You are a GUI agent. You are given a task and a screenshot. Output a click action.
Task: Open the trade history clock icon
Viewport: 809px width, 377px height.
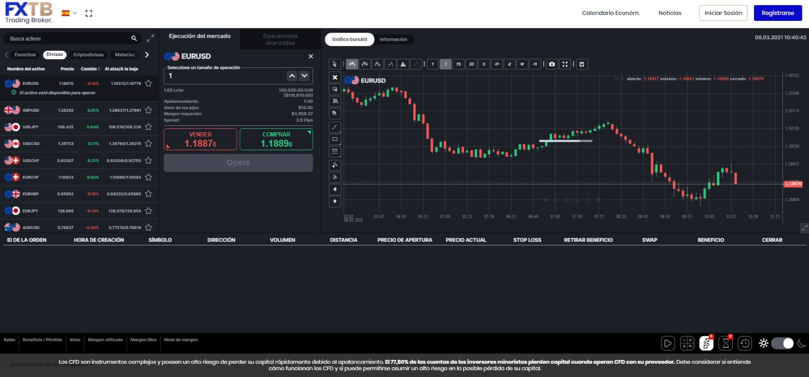click(745, 343)
